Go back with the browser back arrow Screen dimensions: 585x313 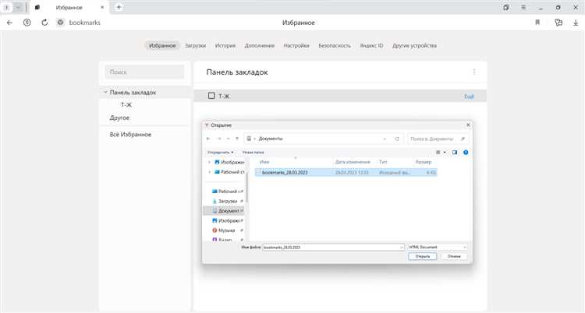pos(9,23)
